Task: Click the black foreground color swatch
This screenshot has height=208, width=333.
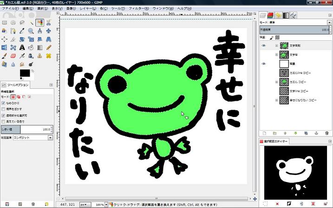Action: pyautogui.click(x=25, y=73)
